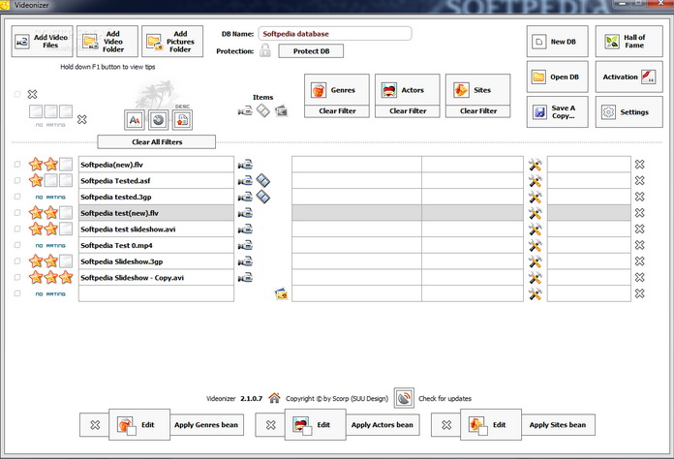
Task: Click the home icon beside the version number
Action: [274, 398]
